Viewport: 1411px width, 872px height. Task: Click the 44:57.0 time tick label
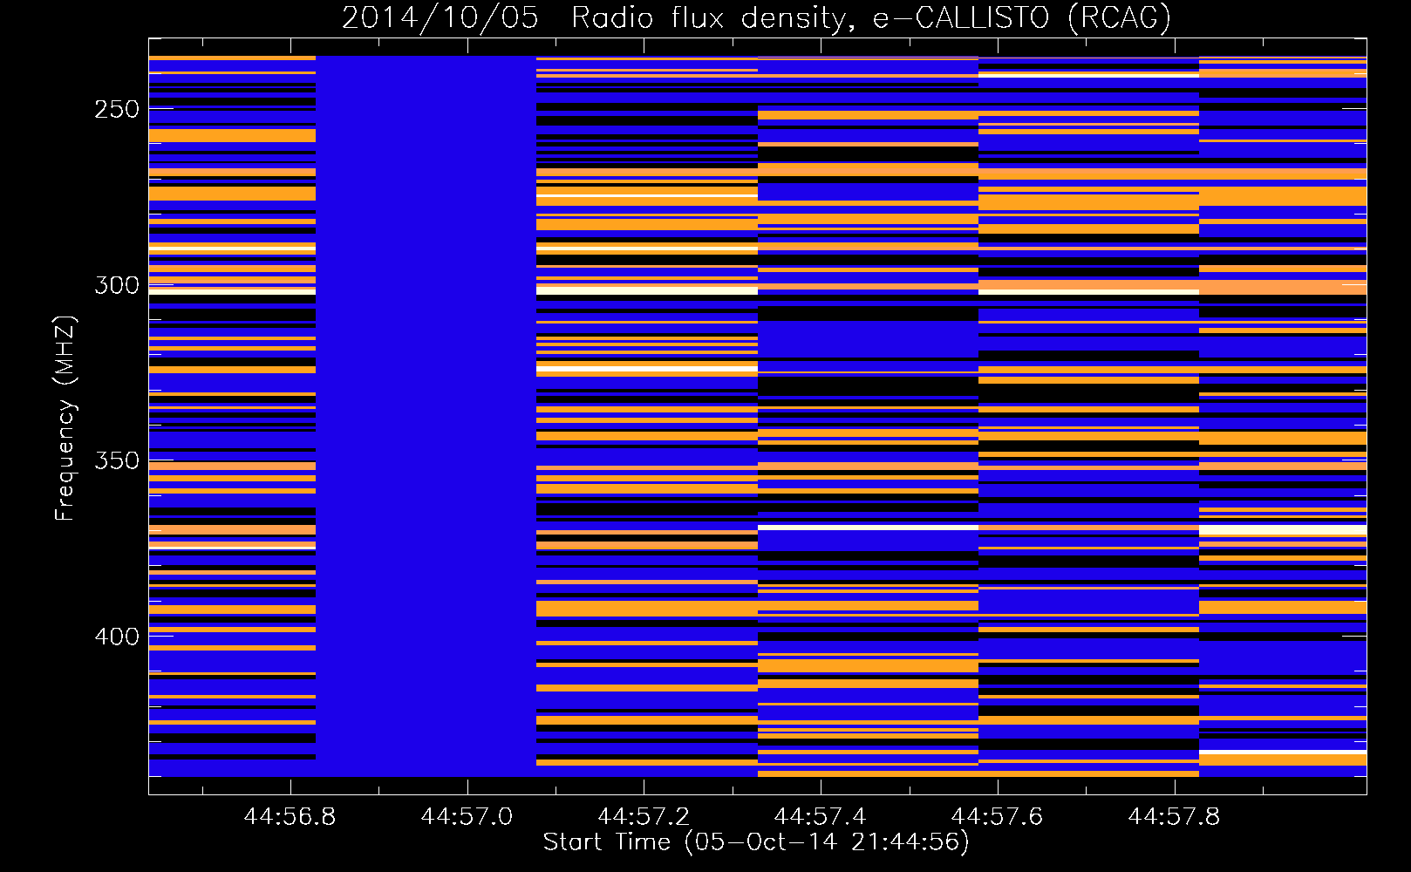[467, 817]
